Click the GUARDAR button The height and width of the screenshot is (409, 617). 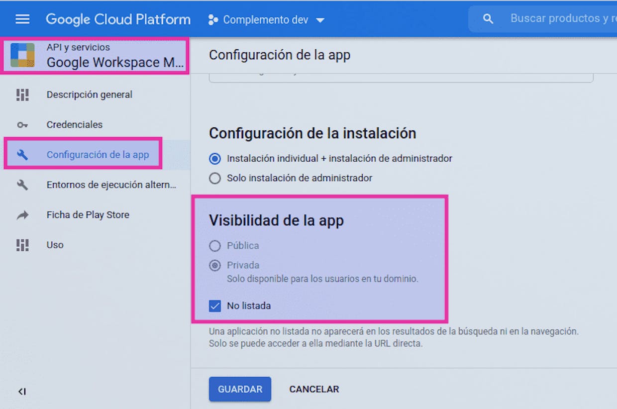tap(240, 389)
